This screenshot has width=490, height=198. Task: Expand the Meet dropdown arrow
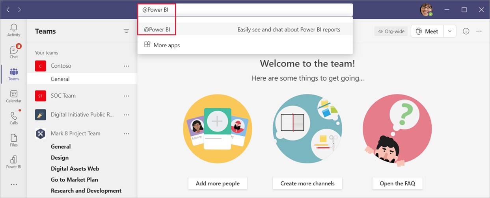[x=450, y=31]
